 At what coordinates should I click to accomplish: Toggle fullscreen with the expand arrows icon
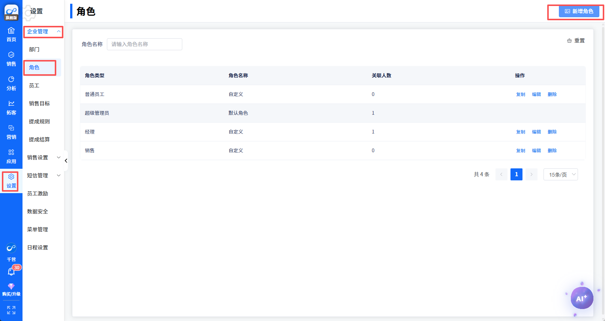tap(11, 310)
